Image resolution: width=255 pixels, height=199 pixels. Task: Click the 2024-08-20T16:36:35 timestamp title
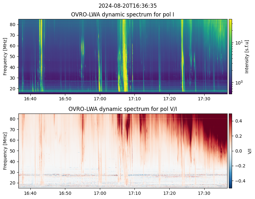click(127, 6)
